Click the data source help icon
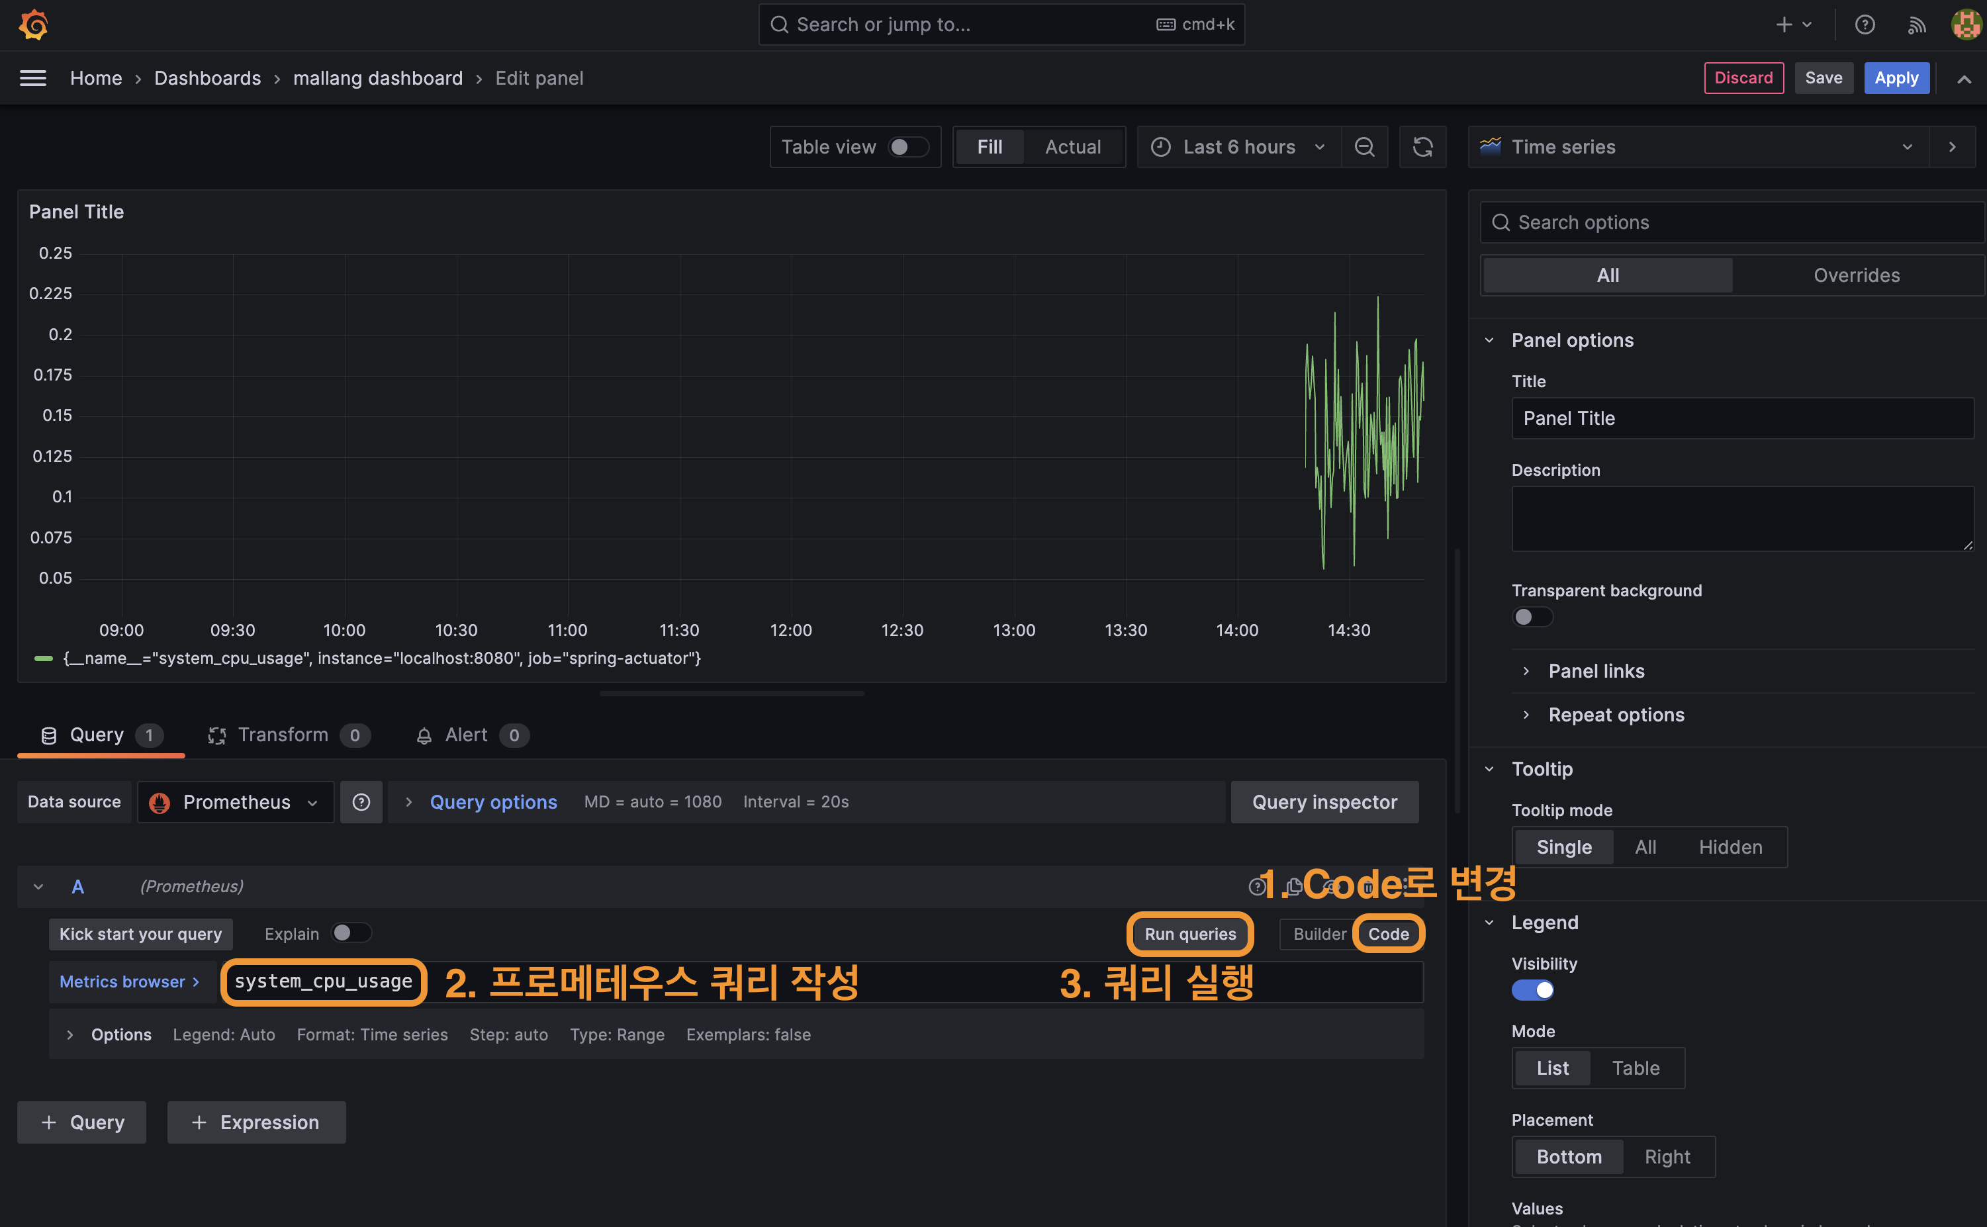Screen dimensions: 1987x1227 point(361,801)
